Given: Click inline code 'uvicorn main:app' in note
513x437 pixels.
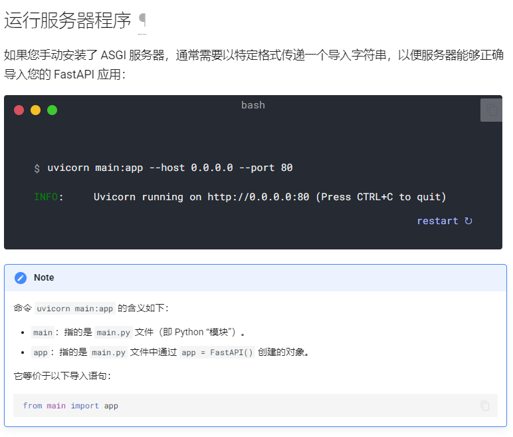Looking at the screenshot, I should (75, 308).
